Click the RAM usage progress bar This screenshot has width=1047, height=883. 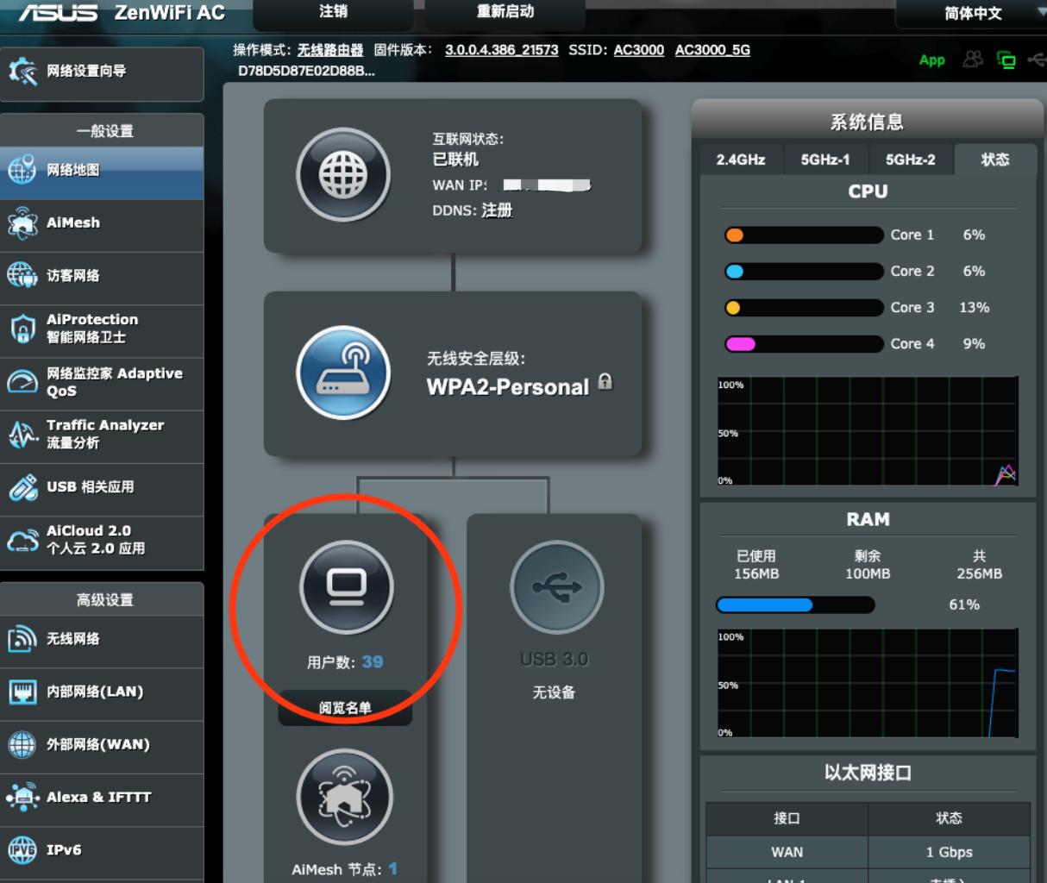(794, 605)
